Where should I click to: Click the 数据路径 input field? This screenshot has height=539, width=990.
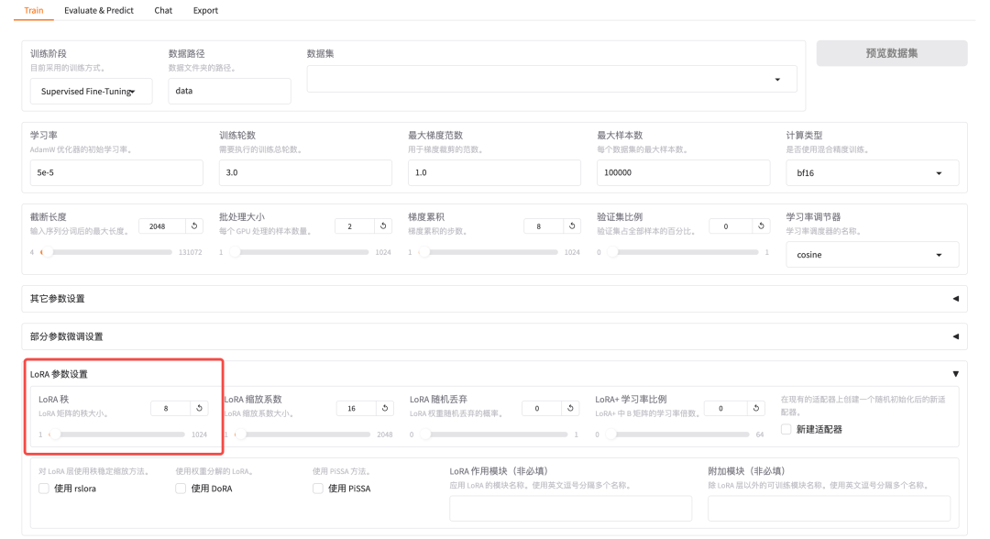pyautogui.click(x=229, y=91)
